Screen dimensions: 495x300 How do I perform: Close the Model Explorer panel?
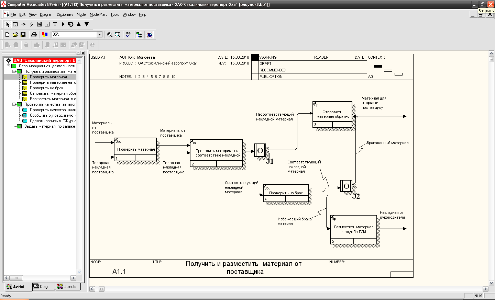(83, 53)
